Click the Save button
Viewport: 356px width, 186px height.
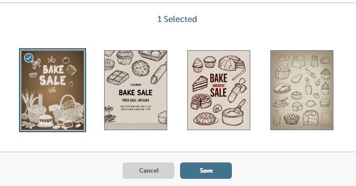pyautogui.click(x=206, y=171)
